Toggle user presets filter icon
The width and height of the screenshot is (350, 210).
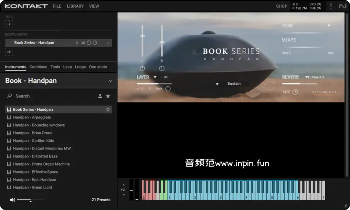(100, 96)
